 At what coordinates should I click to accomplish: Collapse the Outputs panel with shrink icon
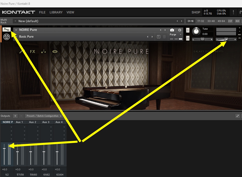point(238,116)
